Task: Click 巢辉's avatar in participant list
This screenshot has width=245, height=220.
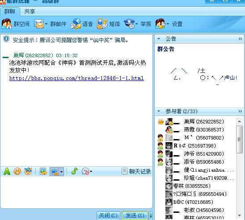Action: point(169,122)
